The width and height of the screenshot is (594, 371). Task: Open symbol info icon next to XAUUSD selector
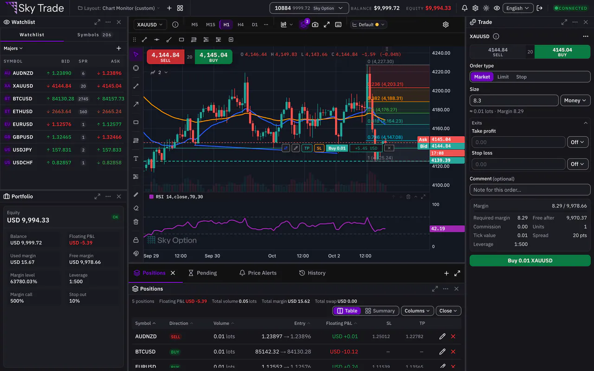click(x=175, y=25)
